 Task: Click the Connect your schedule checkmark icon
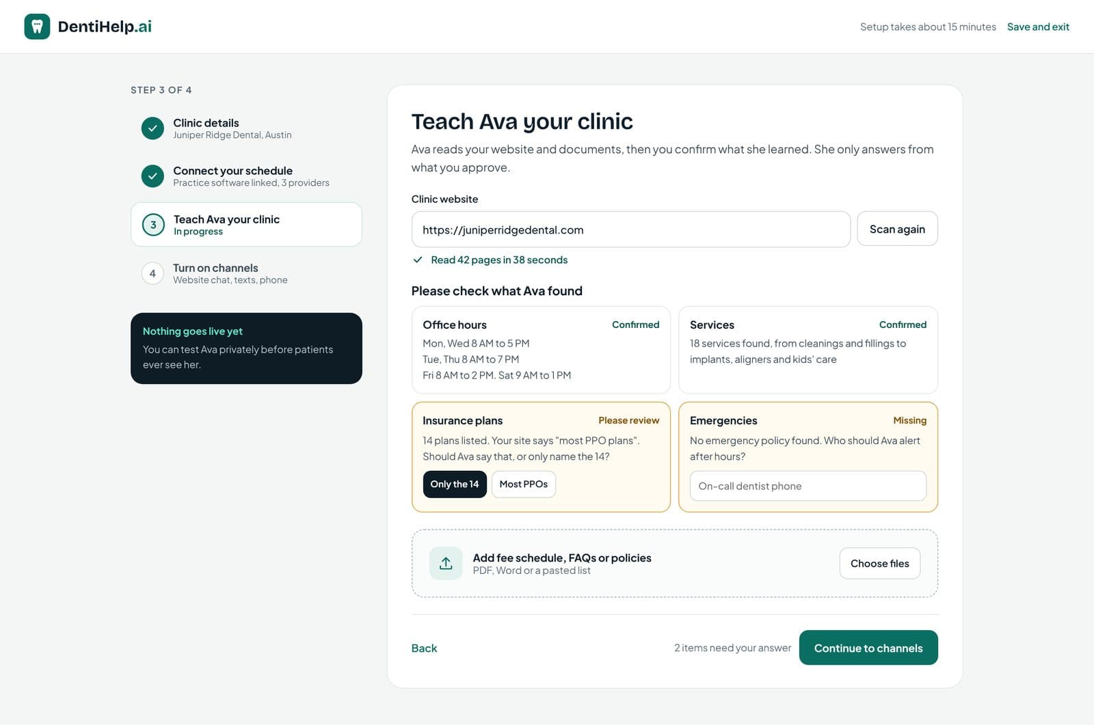point(152,176)
